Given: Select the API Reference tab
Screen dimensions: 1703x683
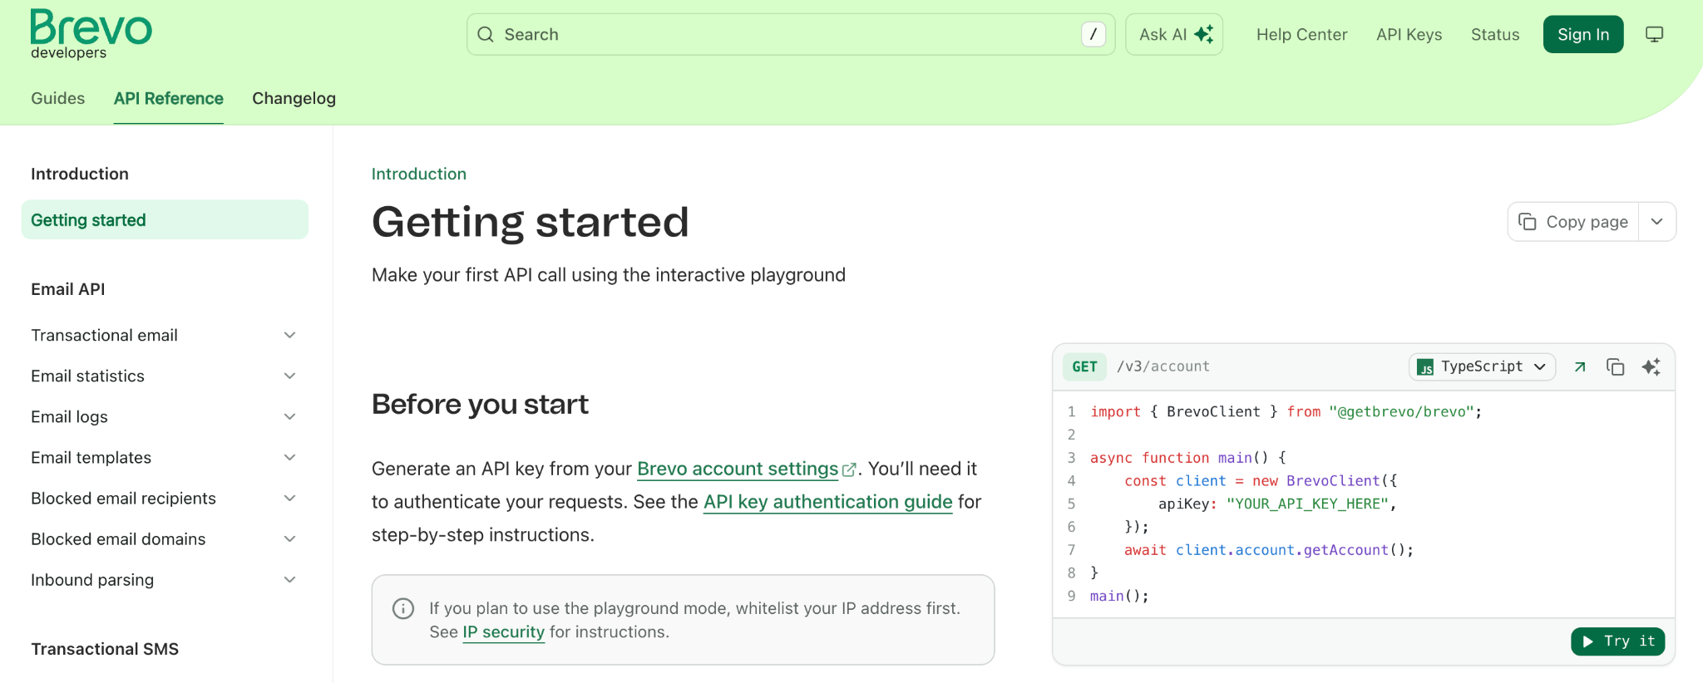Looking at the screenshot, I should pos(169,98).
